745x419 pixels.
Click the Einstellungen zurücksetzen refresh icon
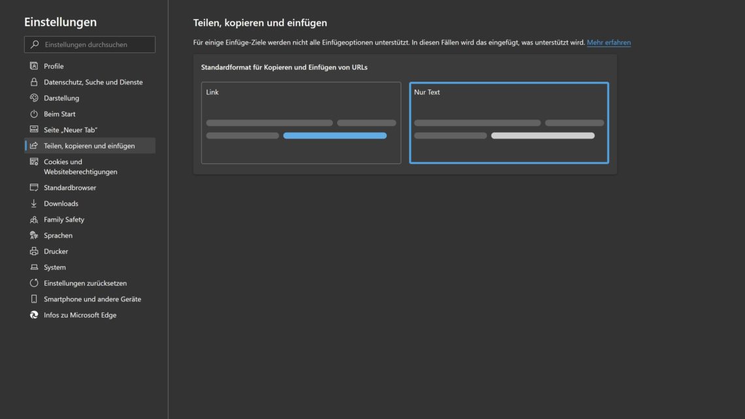tap(33, 283)
